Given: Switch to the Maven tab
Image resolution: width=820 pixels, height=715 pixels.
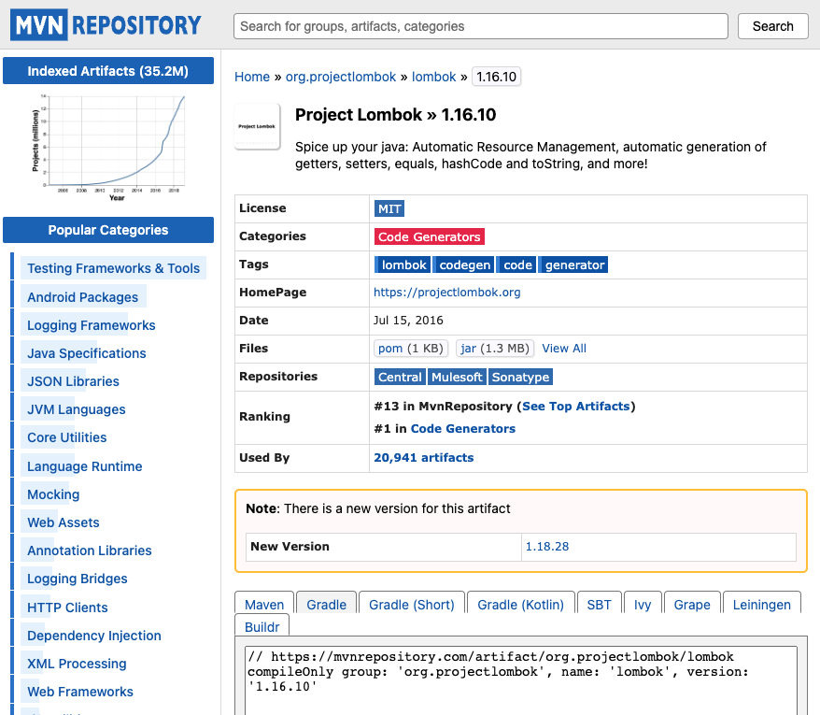Looking at the screenshot, I should (264, 604).
